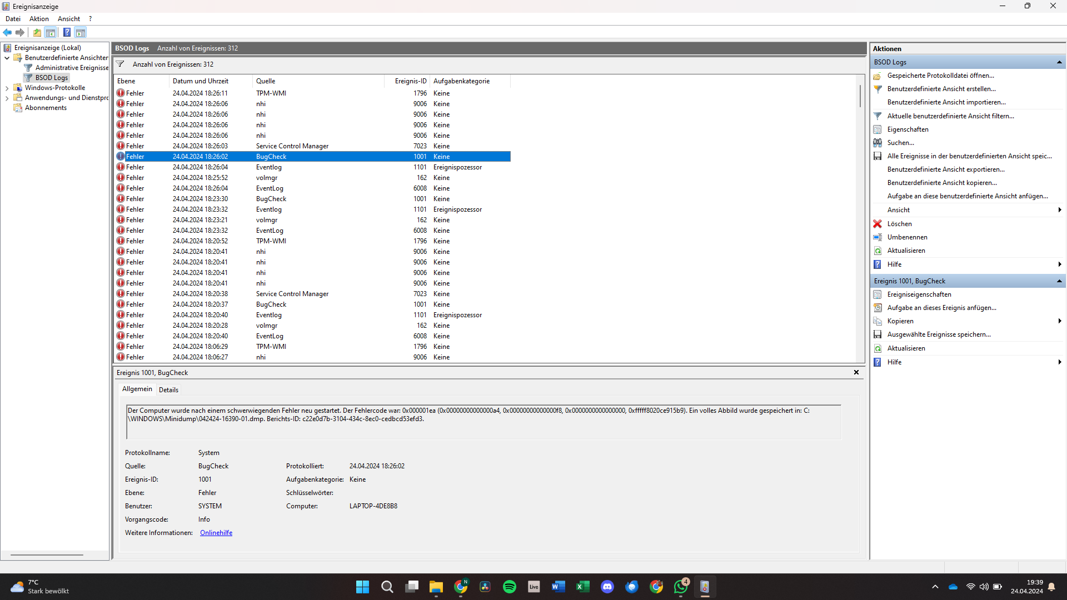
Task: Close the event preview pane
Action: tap(856, 373)
